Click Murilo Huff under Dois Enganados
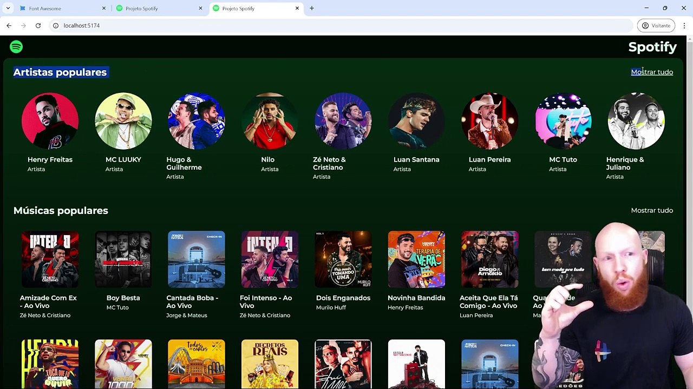 (x=331, y=307)
